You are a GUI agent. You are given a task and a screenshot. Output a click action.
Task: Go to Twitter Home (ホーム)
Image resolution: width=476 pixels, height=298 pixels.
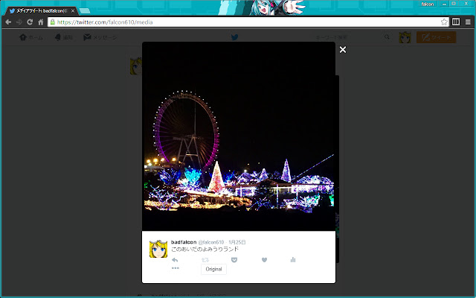pyautogui.click(x=31, y=37)
